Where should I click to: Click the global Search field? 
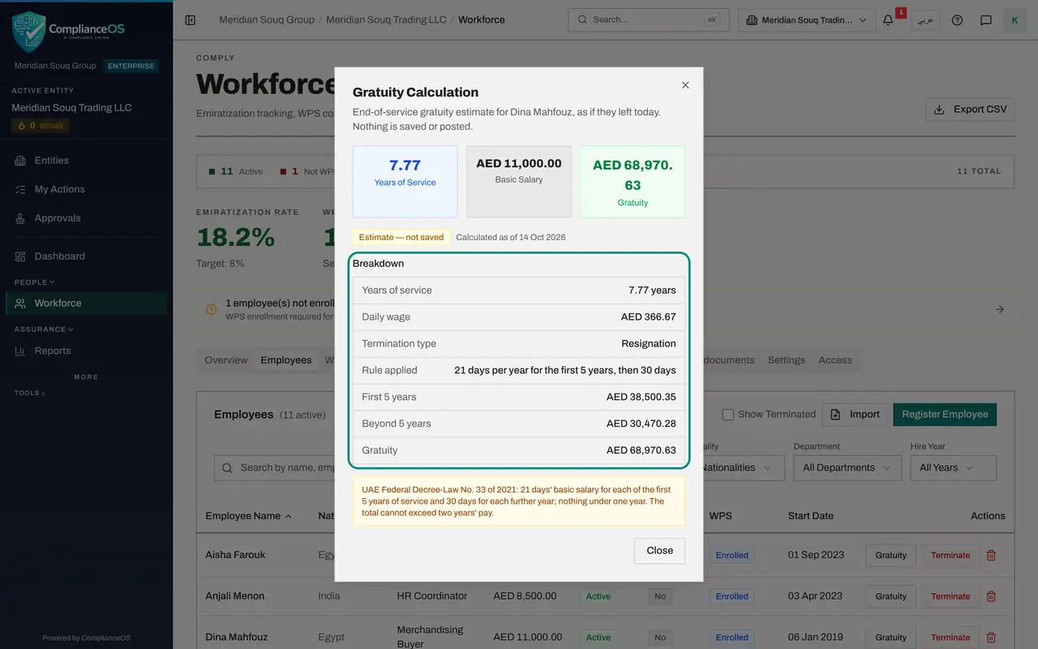[649, 20]
